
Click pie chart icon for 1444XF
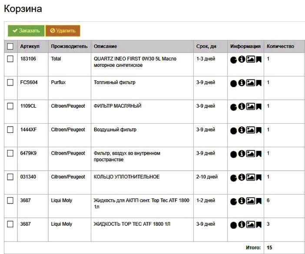[x=233, y=131]
